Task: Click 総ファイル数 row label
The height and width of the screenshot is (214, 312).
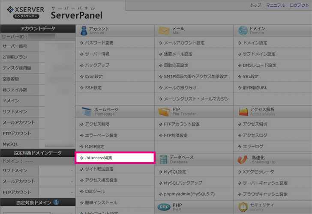Action: coord(15,90)
